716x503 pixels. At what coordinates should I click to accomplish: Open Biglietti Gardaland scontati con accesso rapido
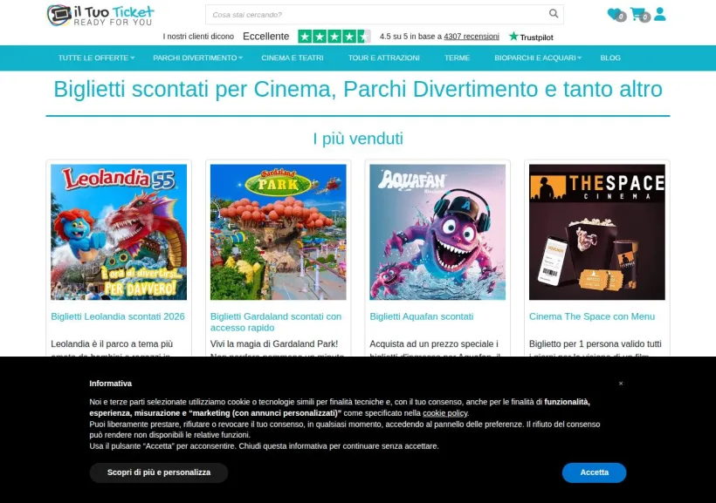point(276,322)
